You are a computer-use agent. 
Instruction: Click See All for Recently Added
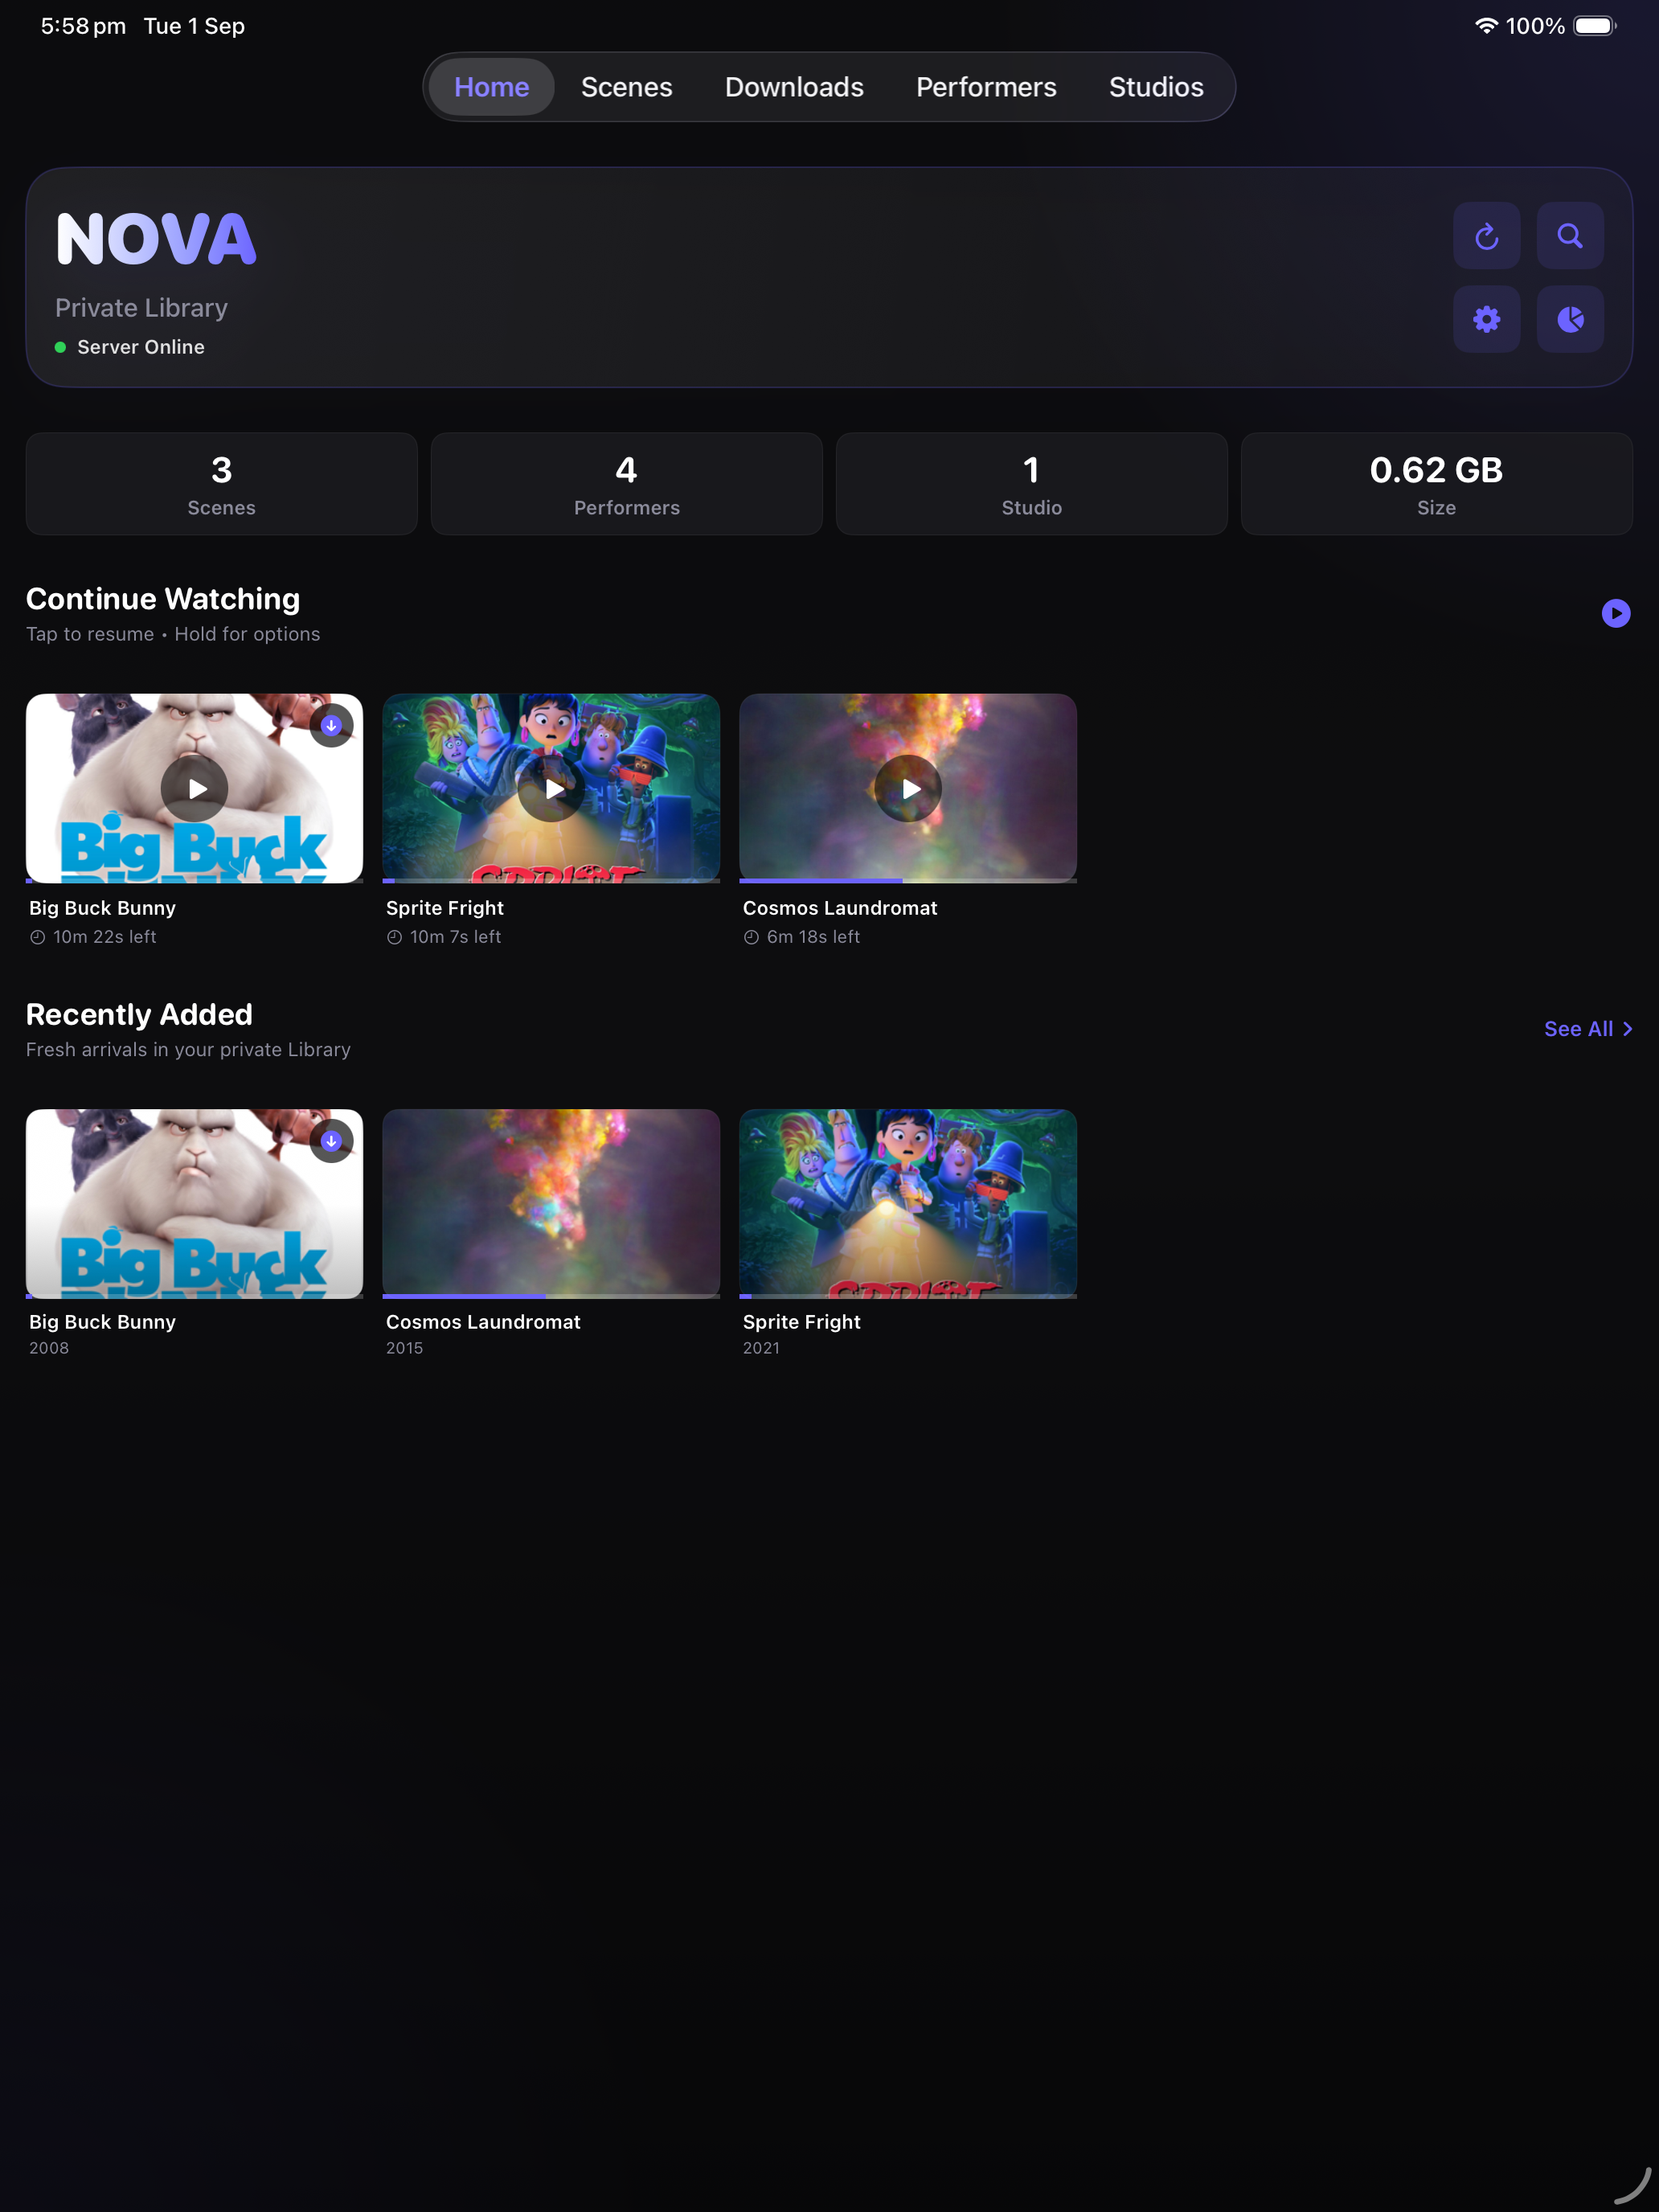1588,1029
